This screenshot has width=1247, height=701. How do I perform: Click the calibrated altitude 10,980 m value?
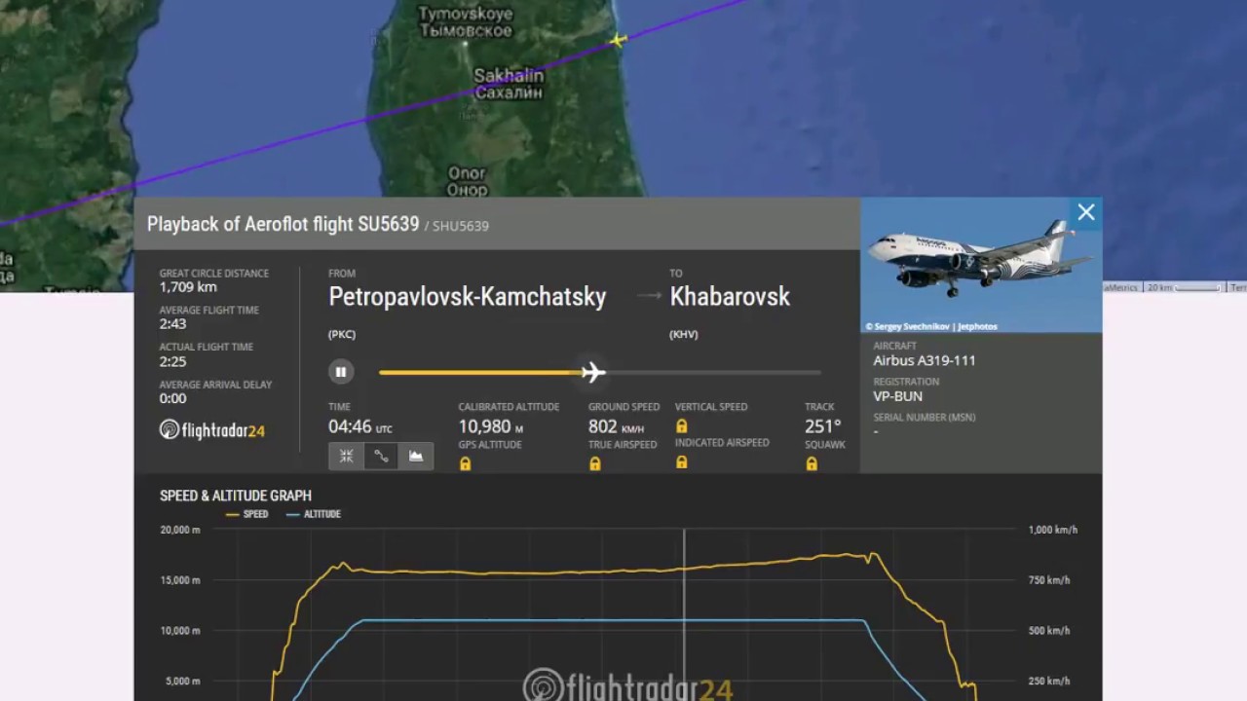[492, 426]
